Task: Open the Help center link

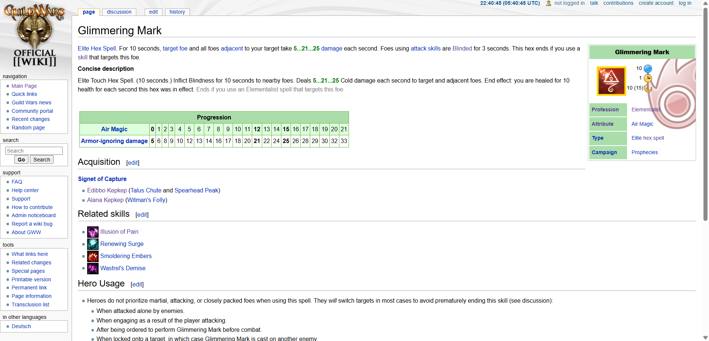Action: (25, 190)
